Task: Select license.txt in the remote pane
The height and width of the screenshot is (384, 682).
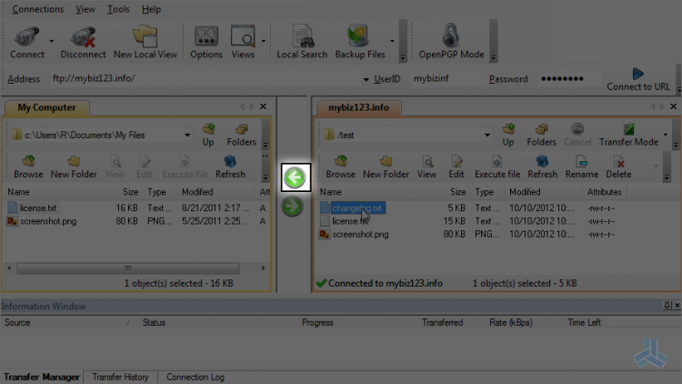Action: tap(351, 221)
